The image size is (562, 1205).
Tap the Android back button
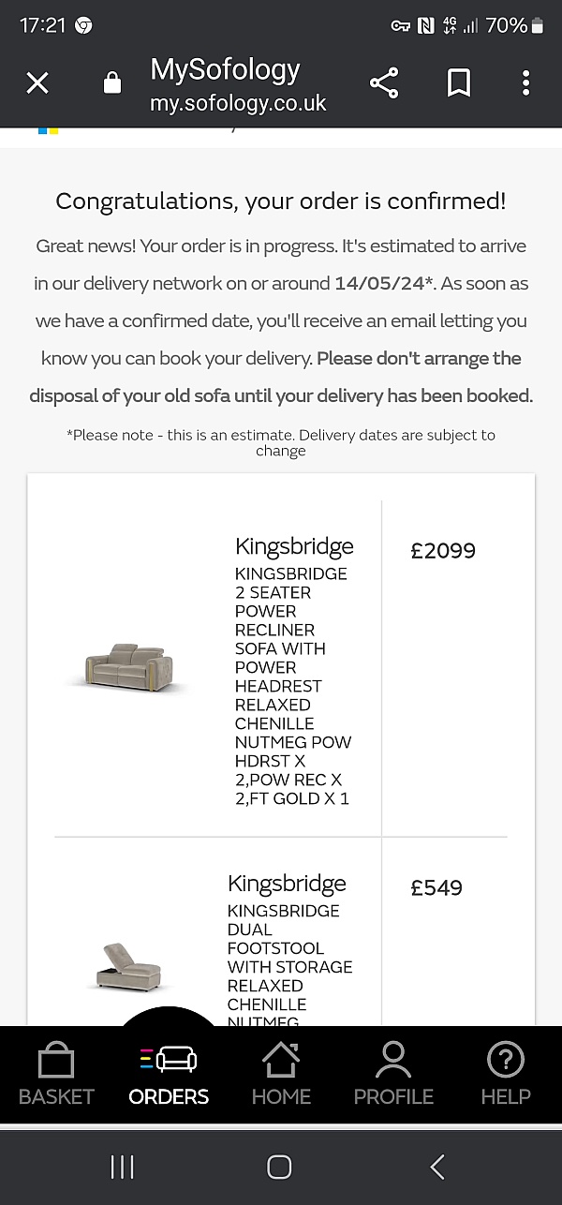point(437,1166)
